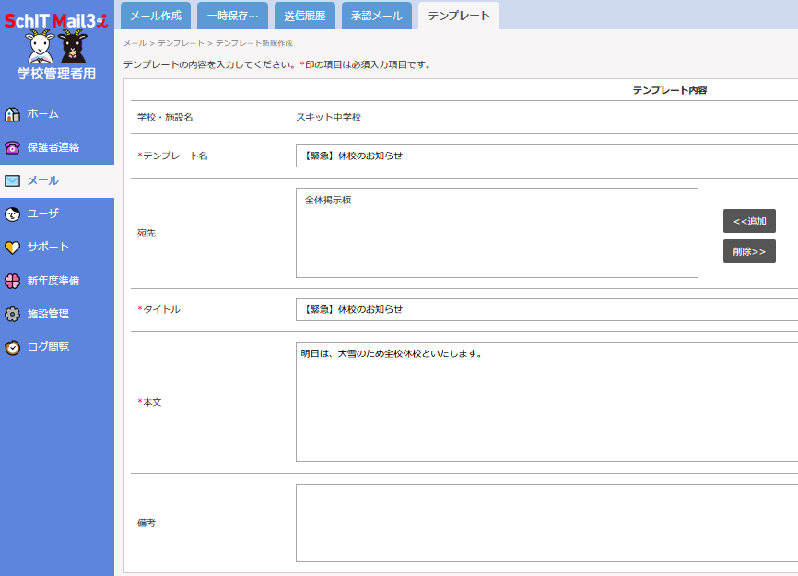Click the heart icon for サポート
Viewport: 798px width, 576px height.
(13, 247)
